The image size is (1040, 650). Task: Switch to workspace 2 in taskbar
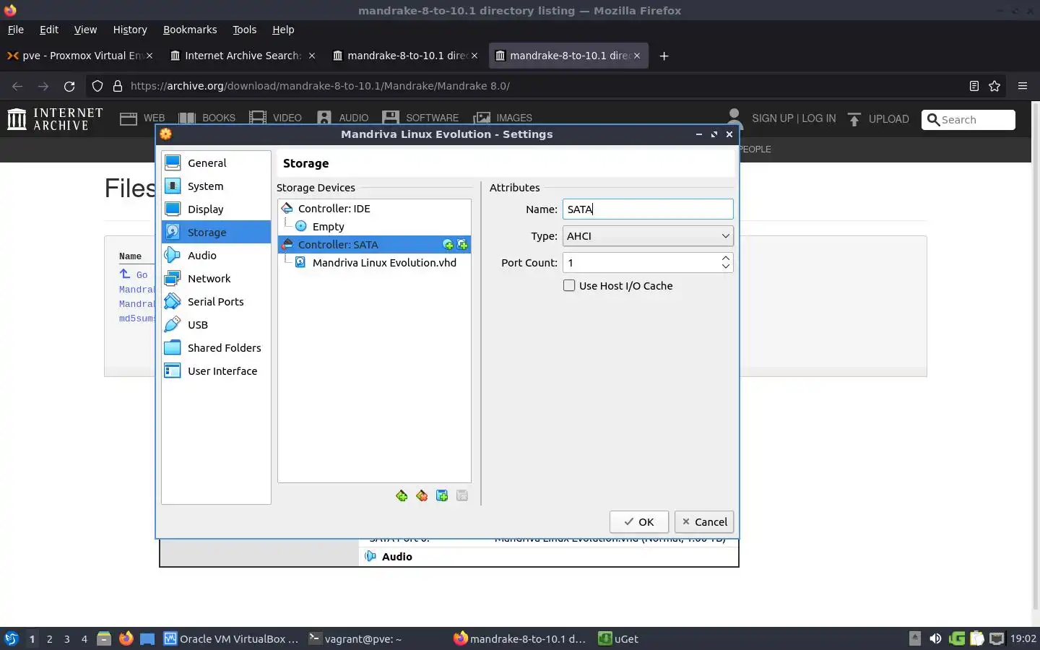(49, 638)
